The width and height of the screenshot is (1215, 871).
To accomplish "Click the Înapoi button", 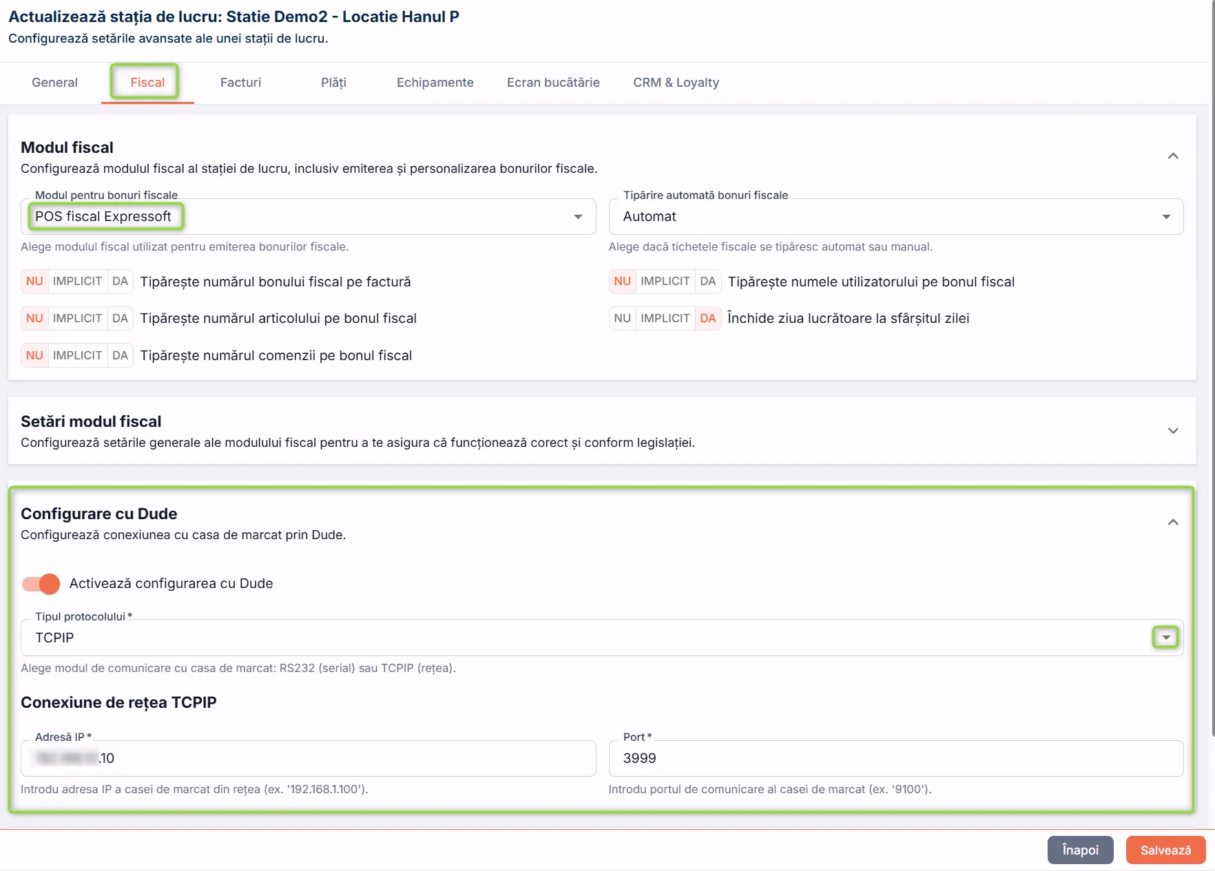I will (x=1080, y=850).
